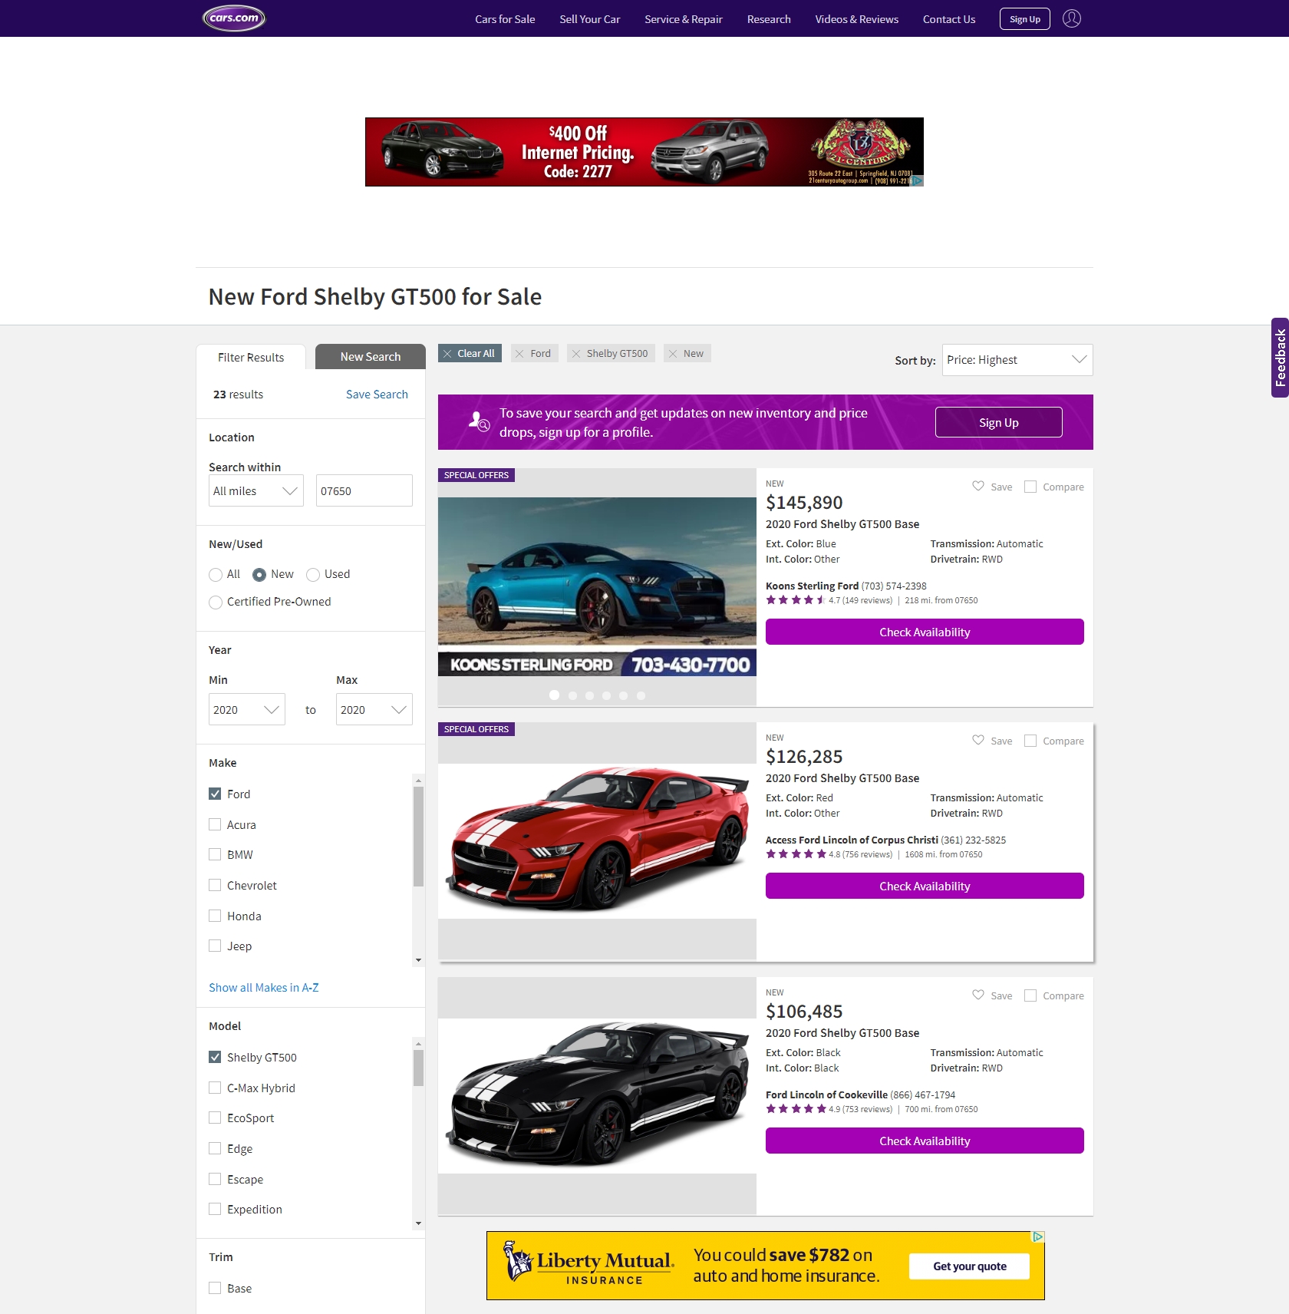The width and height of the screenshot is (1289, 1314).
Task: Check Availability for the red Shelby
Action: click(x=924, y=886)
